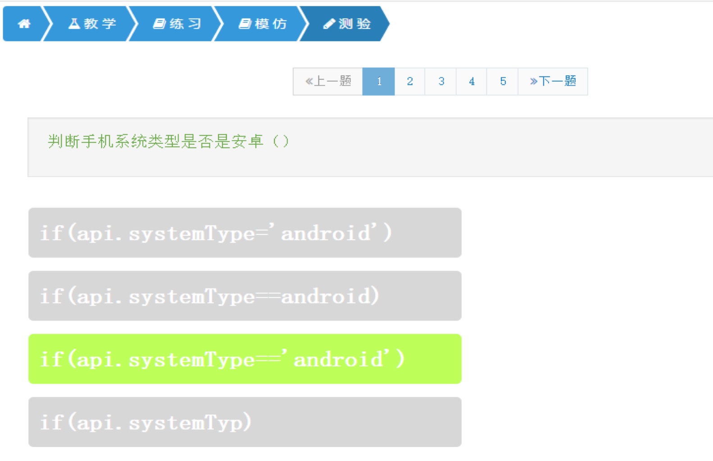Choose highlighted answer if(api.systemType=='android')

[x=245, y=359]
